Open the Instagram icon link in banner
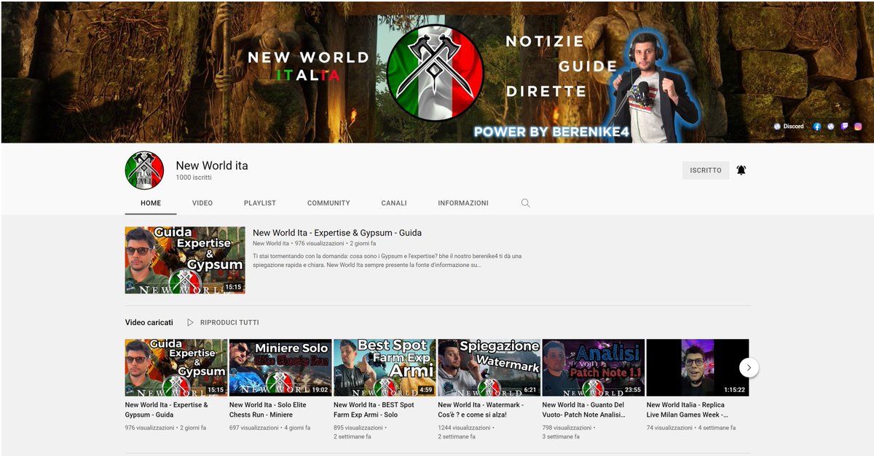The height and width of the screenshot is (456, 874). [x=859, y=127]
